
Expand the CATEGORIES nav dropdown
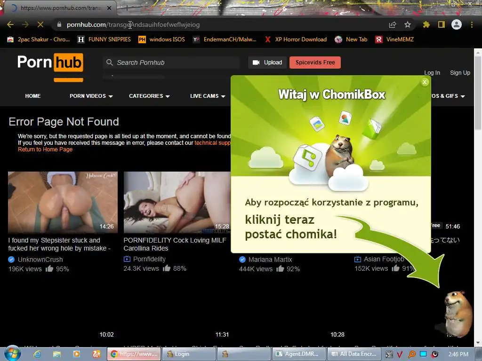click(x=149, y=96)
